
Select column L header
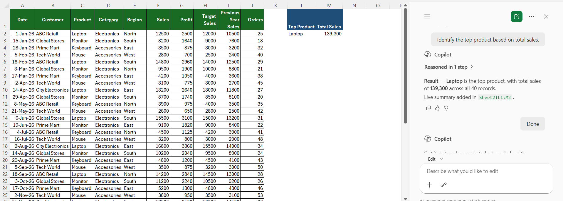coord(302,6)
